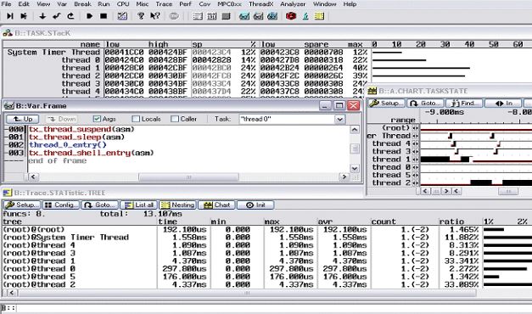The image size is (532, 314).
Task: Click the thread 5 row expander in chart
Action: pyautogui.click(x=415, y=175)
